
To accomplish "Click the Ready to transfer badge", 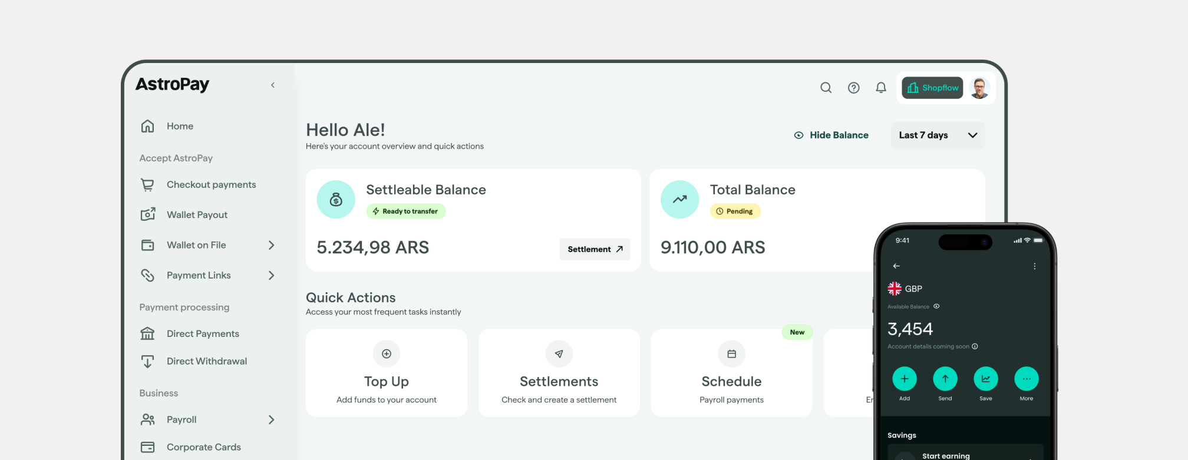I will point(406,211).
